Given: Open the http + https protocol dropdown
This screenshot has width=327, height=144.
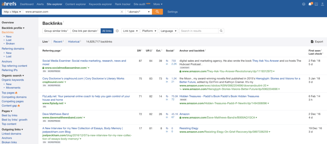Looking at the screenshot, I should (12, 12).
